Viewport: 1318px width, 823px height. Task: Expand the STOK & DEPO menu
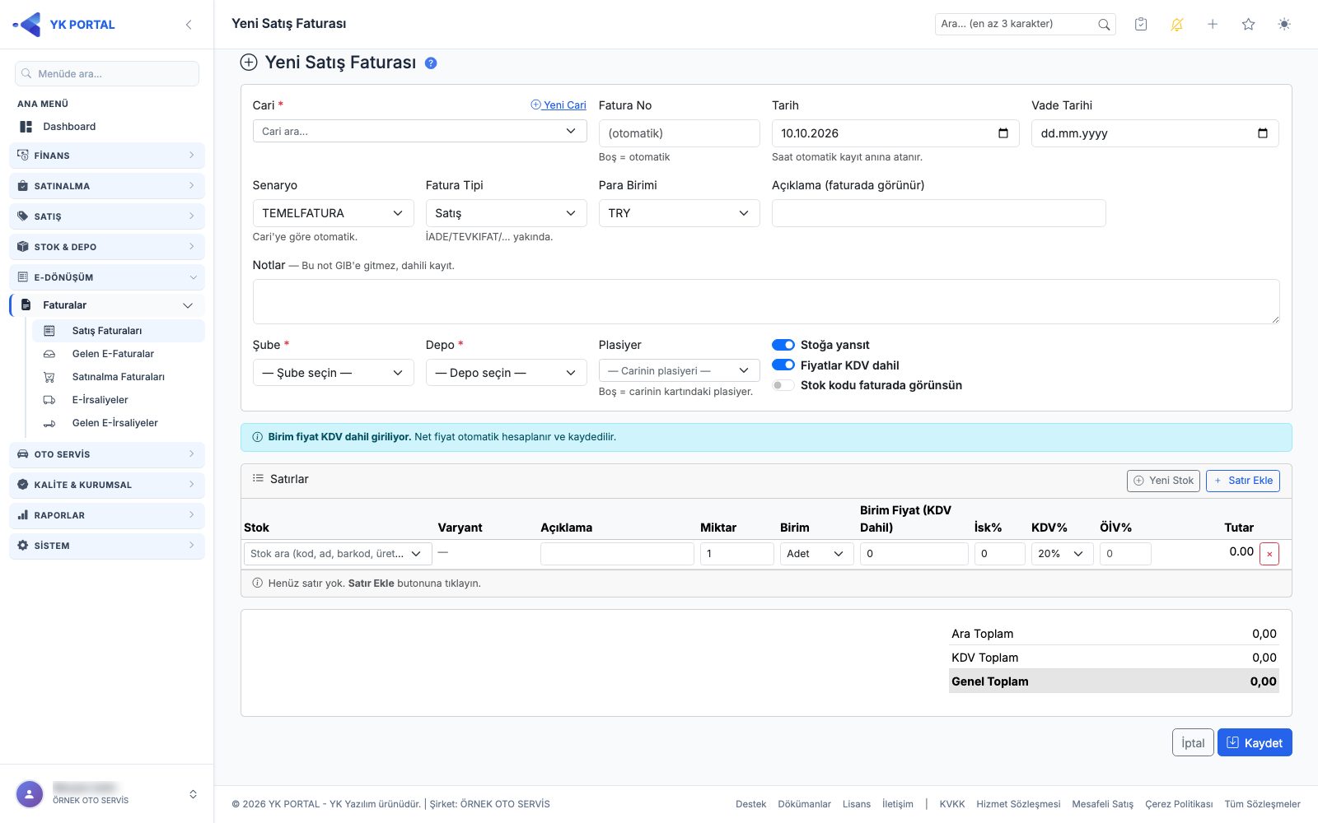click(x=107, y=247)
